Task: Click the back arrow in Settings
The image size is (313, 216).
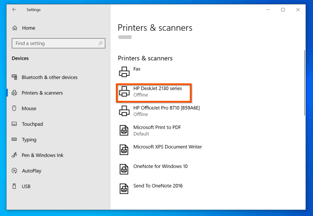Action: (14, 9)
